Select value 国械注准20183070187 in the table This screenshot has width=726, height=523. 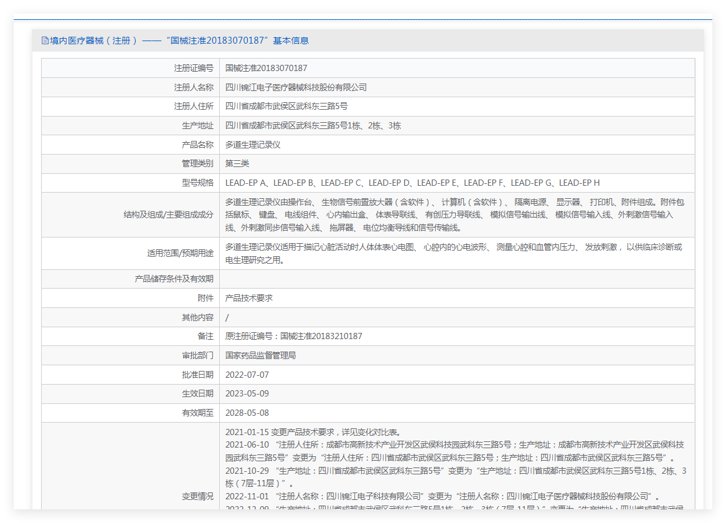[266, 68]
